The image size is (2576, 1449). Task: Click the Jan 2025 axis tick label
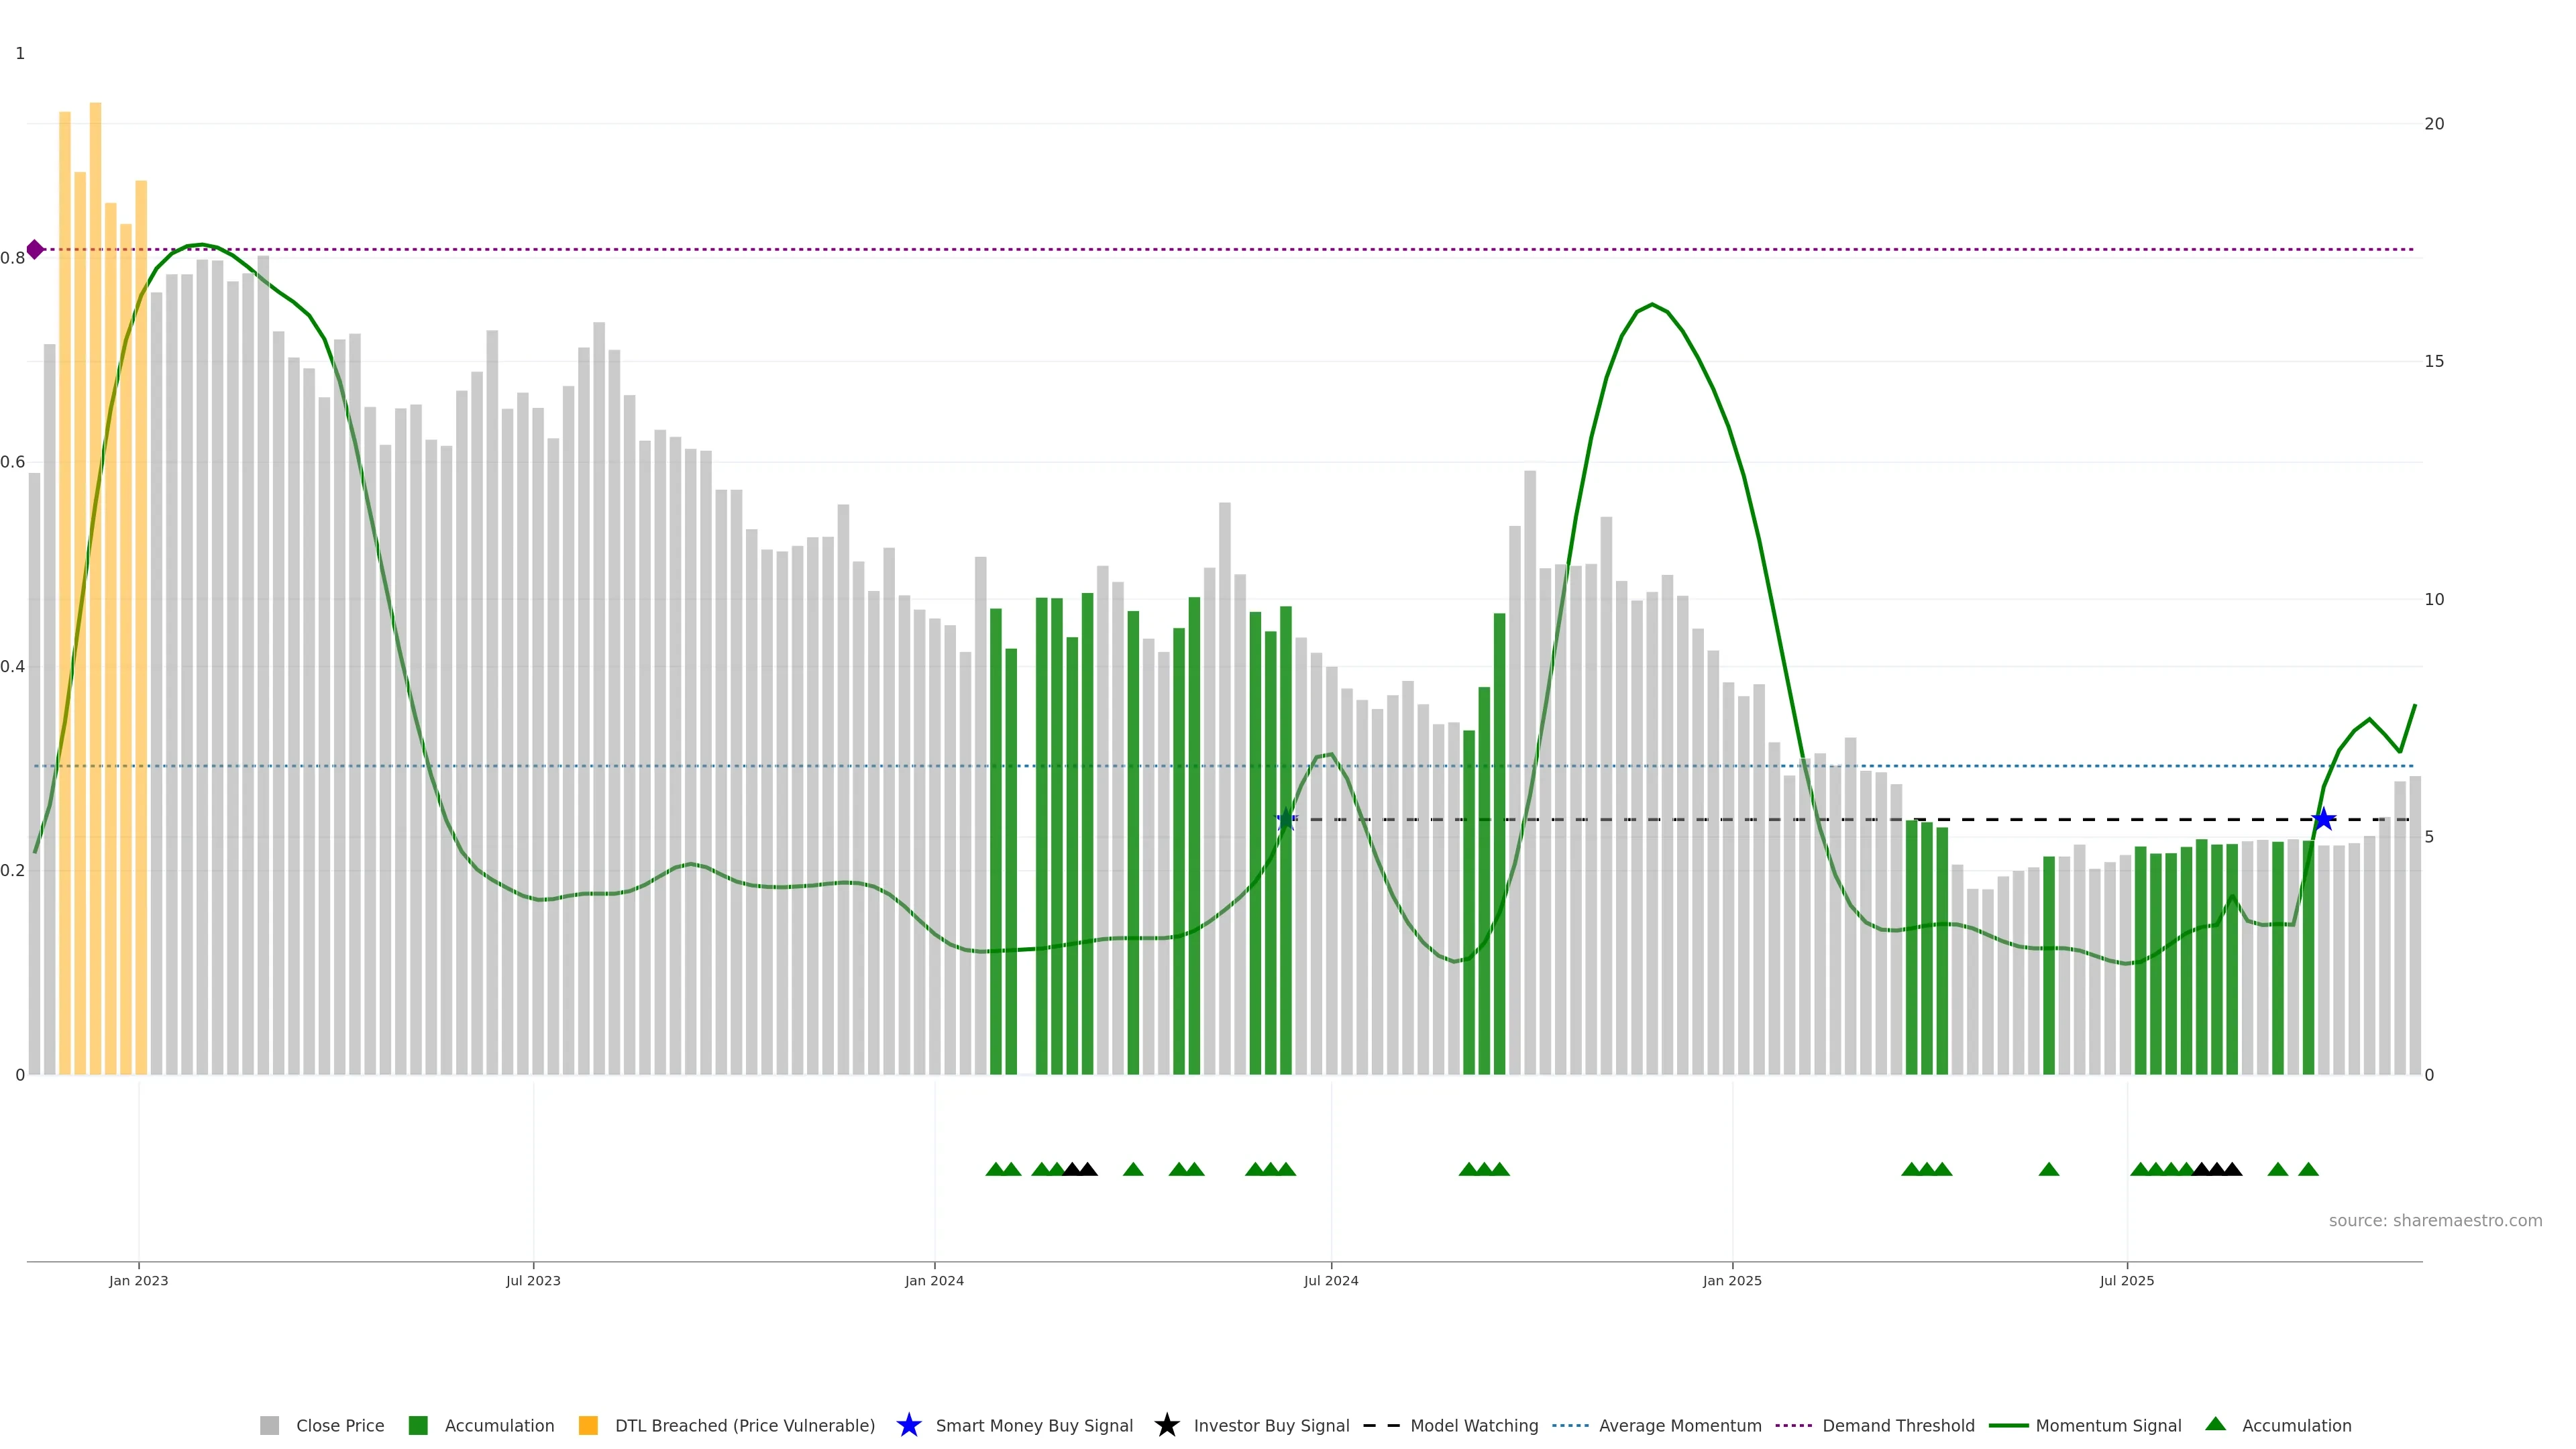click(1732, 1281)
